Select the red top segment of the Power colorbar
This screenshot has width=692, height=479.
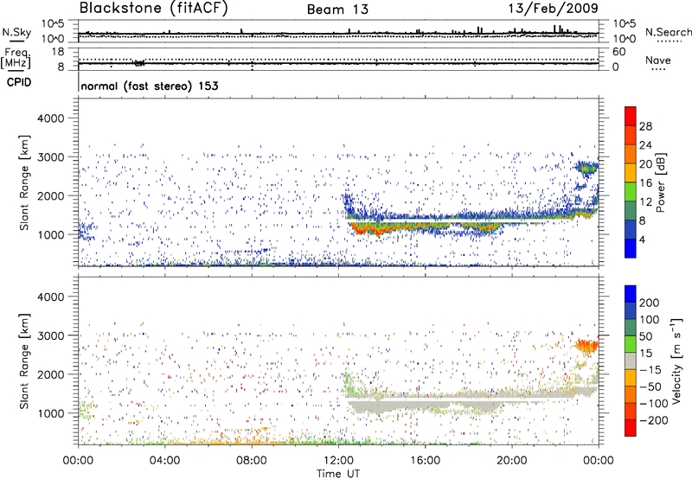click(x=631, y=117)
